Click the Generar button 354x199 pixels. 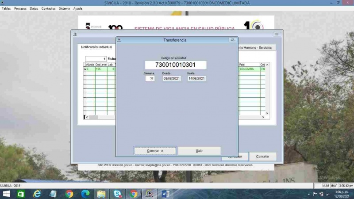[155, 151]
